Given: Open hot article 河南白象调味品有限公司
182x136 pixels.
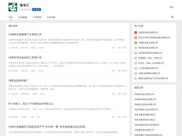Looking at the screenshot, I should pyautogui.click(x=149, y=73).
